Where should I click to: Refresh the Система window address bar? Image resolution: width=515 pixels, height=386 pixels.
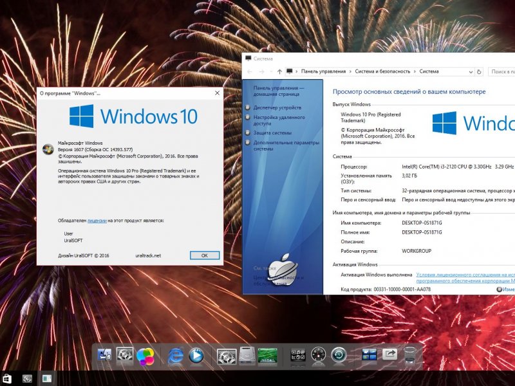pyautogui.click(x=479, y=71)
